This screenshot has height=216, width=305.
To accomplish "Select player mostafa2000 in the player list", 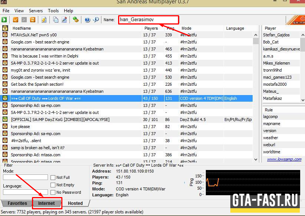I will tap(275, 84).
